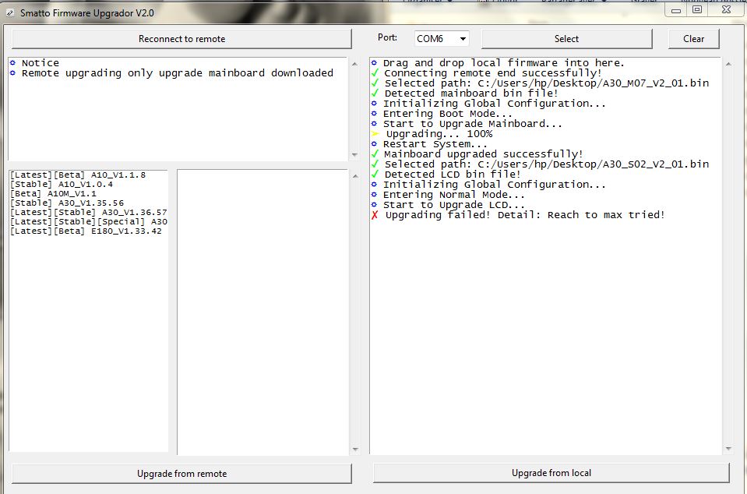Click the A30_S02_V2_01.bin selected path line
Screen dimensions: 747x494
[547, 164]
